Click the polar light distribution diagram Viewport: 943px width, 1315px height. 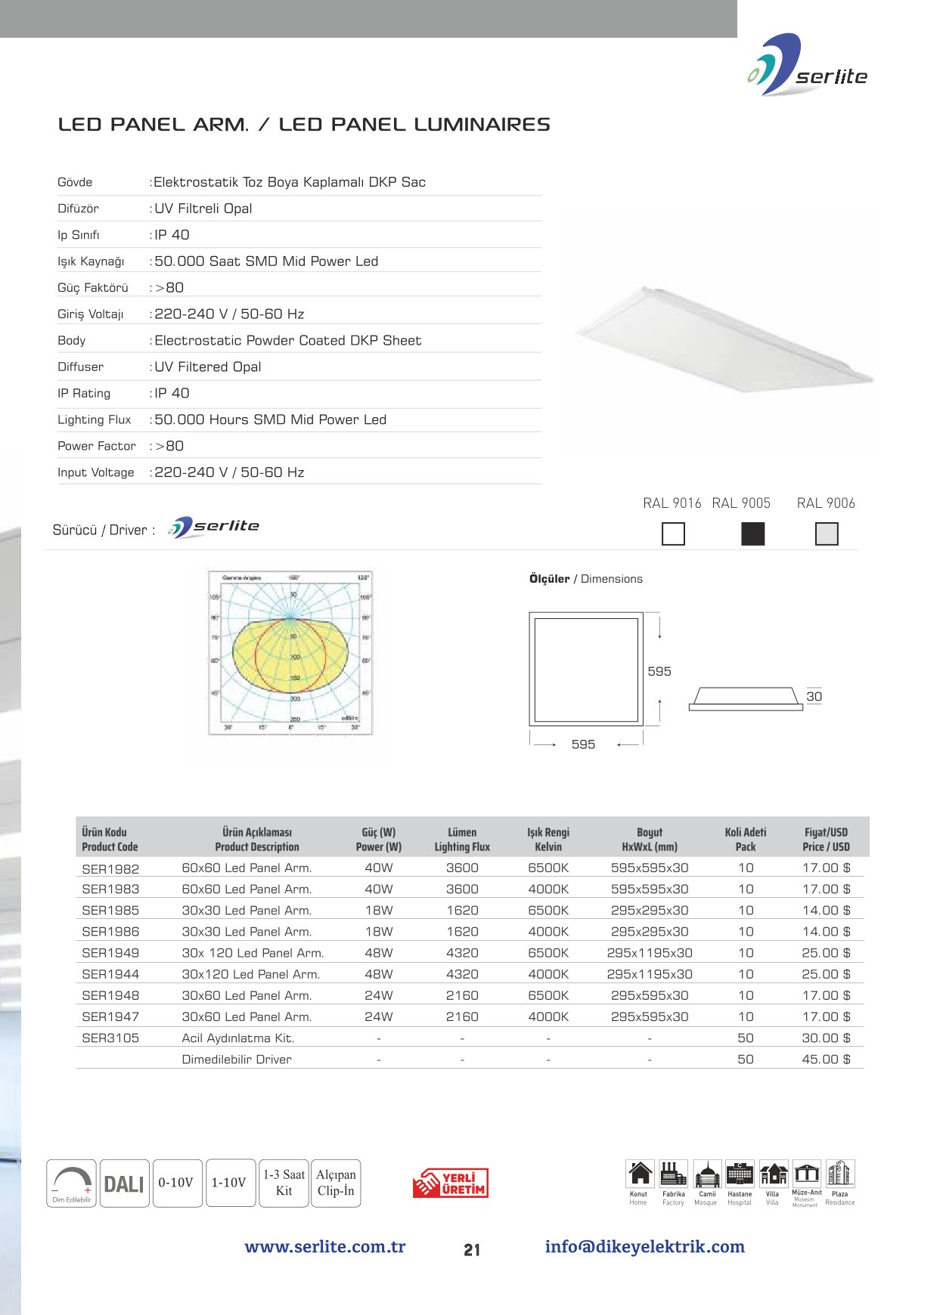click(291, 652)
